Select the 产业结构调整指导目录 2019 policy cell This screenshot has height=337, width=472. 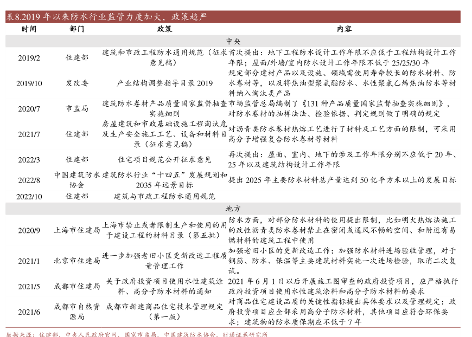pos(164,83)
